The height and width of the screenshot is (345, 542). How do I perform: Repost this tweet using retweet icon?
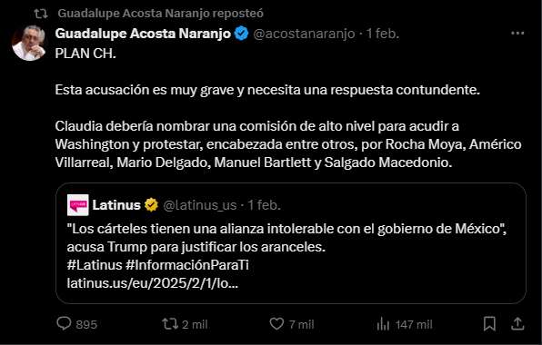pos(170,323)
